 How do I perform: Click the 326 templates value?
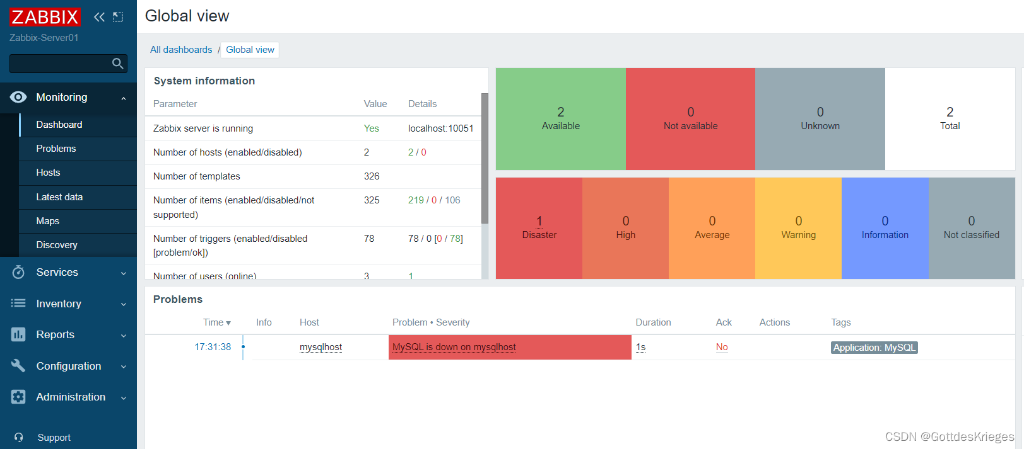(372, 176)
